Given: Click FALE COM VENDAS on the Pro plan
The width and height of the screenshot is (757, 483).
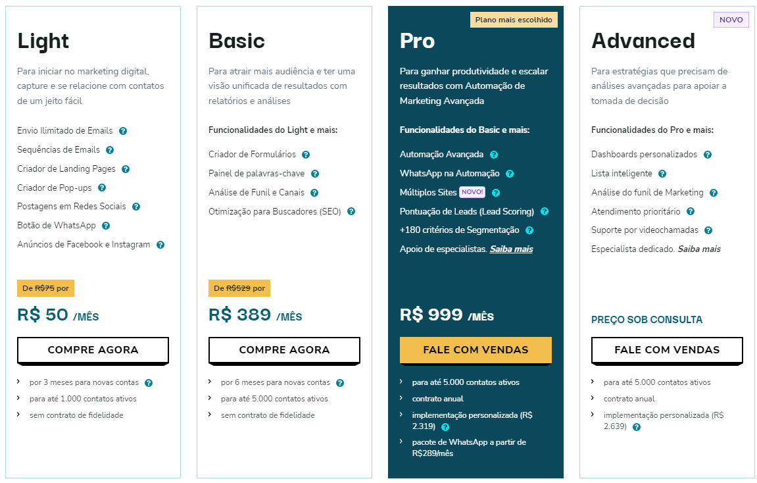Looking at the screenshot, I should pos(476,350).
